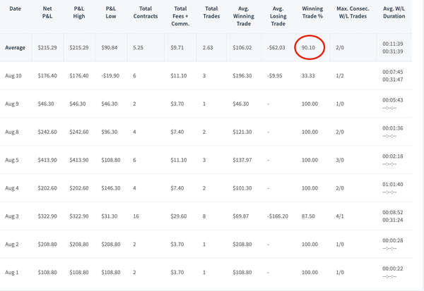Click Aug 3 consecutive trades 4/1
The image size is (424, 291).
point(340,216)
